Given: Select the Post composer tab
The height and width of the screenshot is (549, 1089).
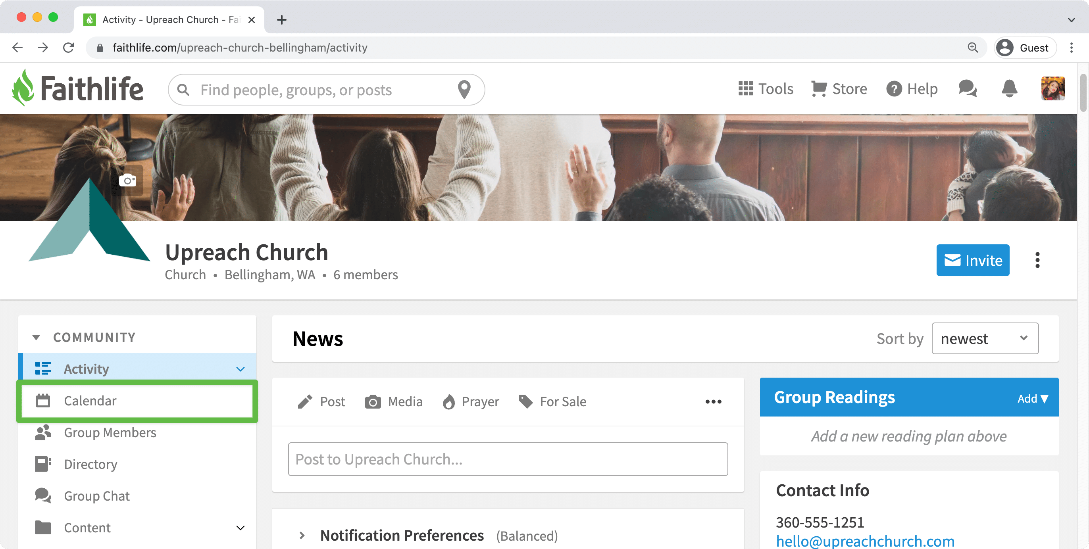Looking at the screenshot, I should pyautogui.click(x=321, y=401).
